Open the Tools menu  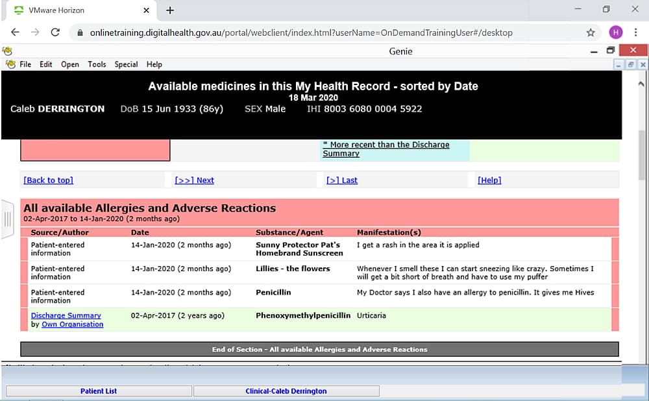point(97,64)
